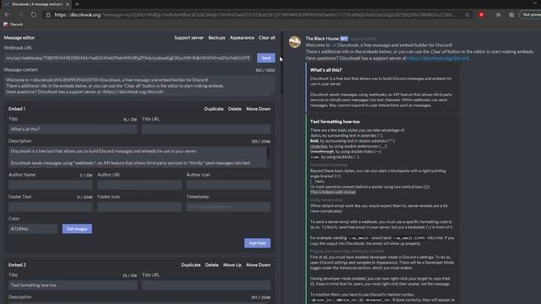Open the Collections icon in the toolbar
Screen dimensions: 541x304
tap(511, 15)
